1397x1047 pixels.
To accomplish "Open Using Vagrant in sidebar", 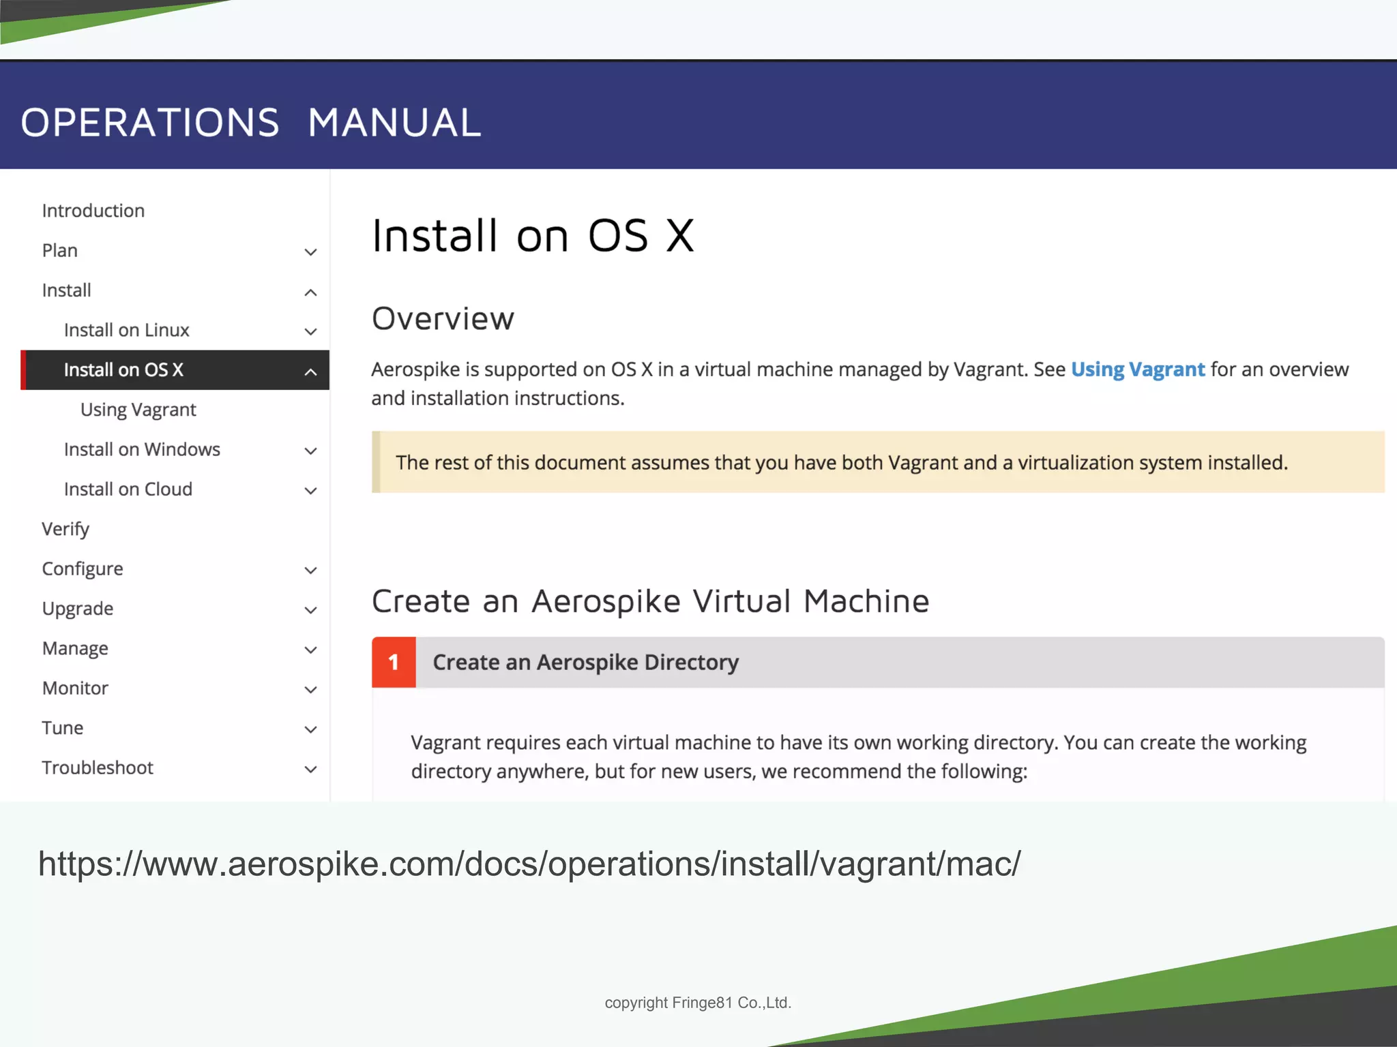I will click(138, 410).
